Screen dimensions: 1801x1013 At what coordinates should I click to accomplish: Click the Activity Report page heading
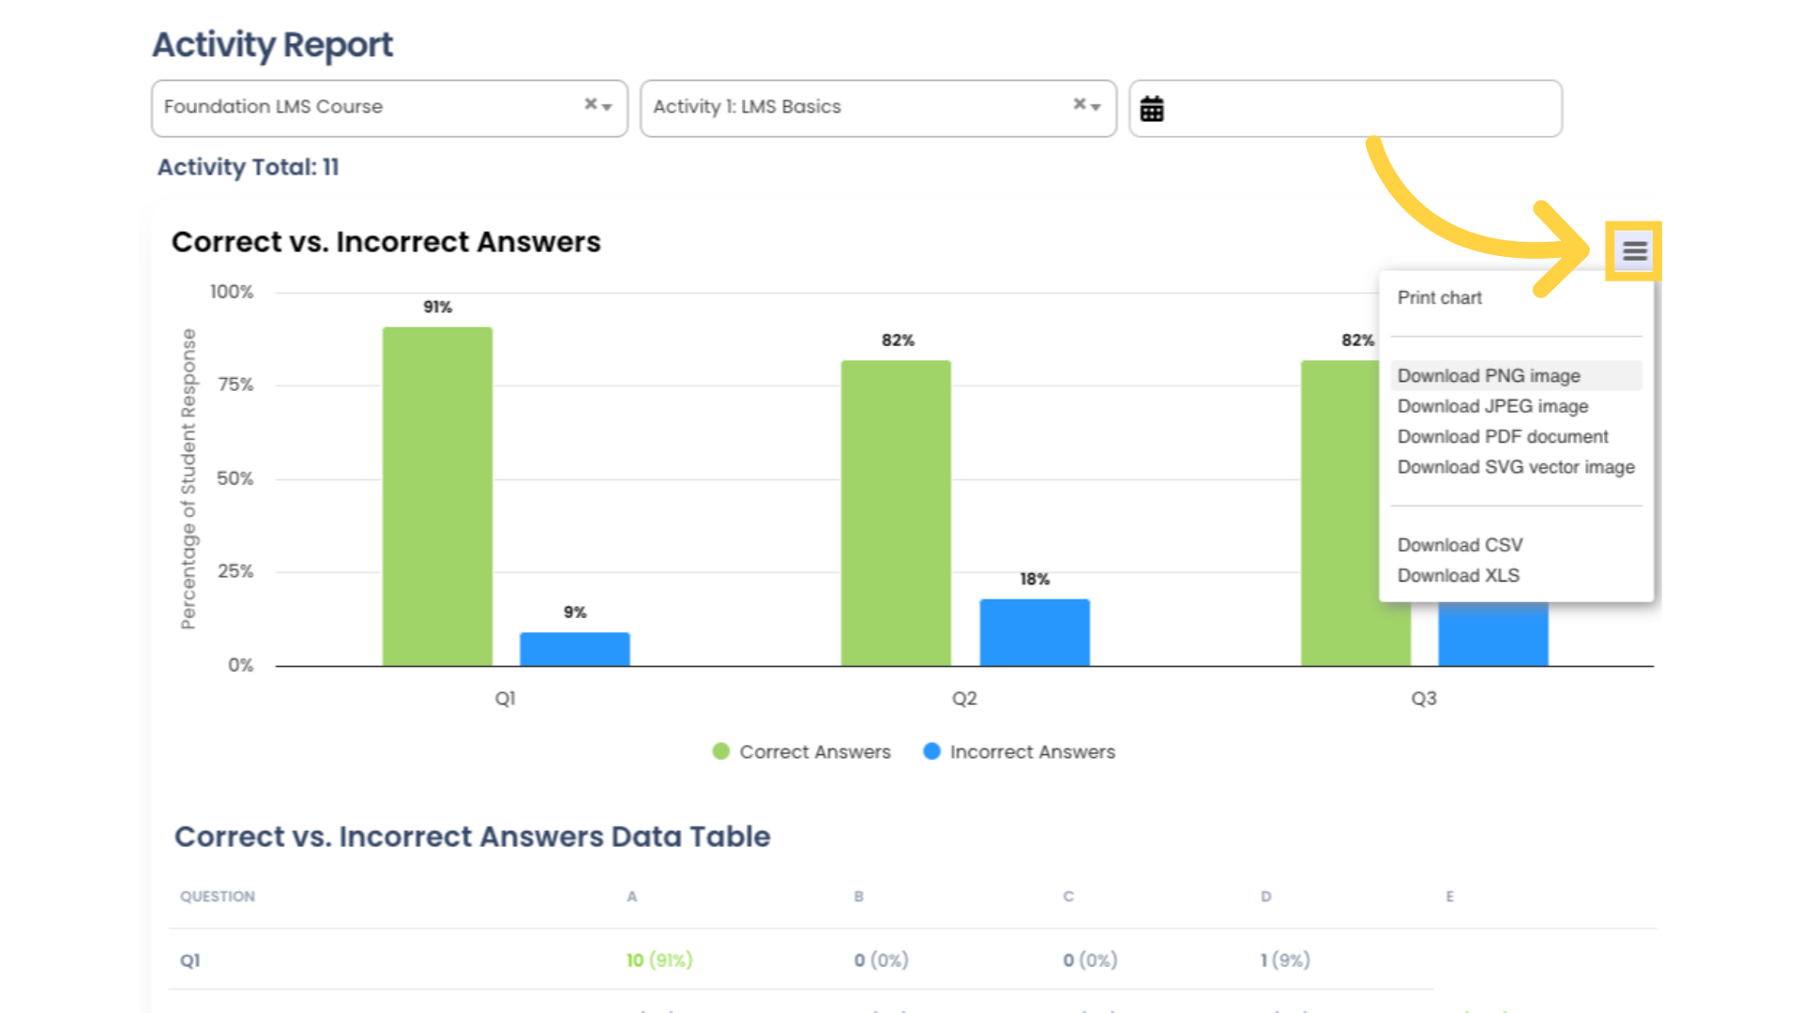pyautogui.click(x=272, y=45)
